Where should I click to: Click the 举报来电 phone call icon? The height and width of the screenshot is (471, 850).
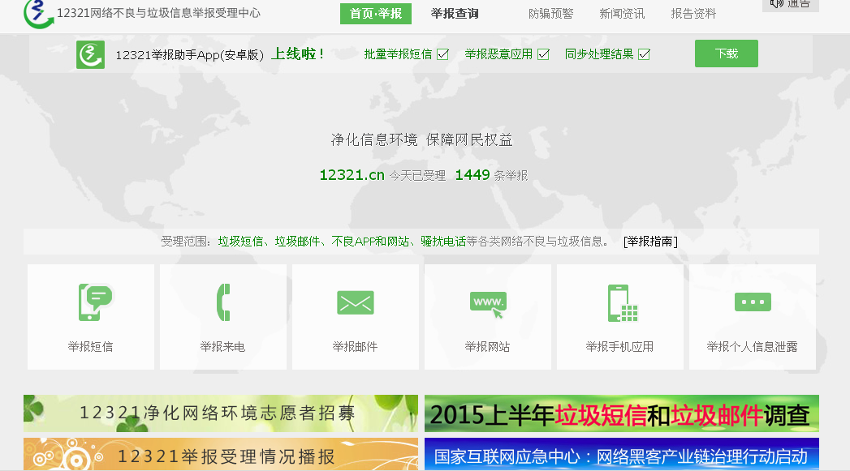[222, 302]
